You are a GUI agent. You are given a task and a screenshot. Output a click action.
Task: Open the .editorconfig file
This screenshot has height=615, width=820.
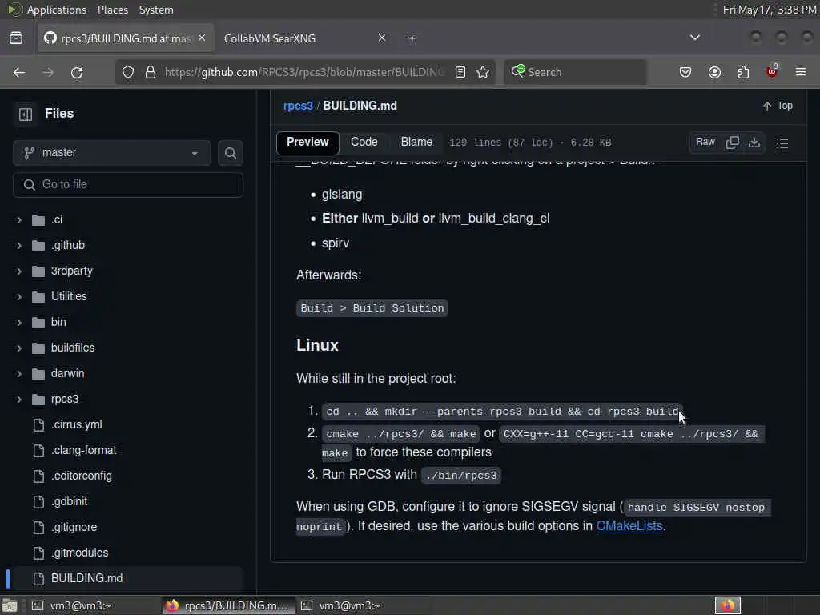click(81, 476)
